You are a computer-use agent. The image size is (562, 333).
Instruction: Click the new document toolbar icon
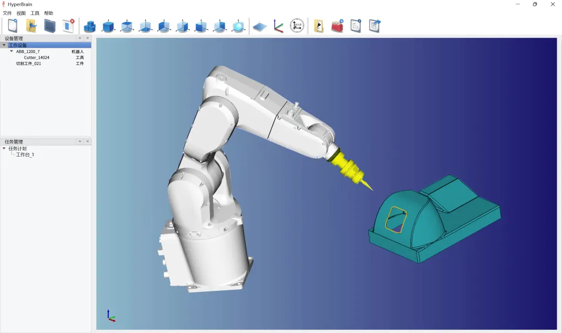[12, 25]
